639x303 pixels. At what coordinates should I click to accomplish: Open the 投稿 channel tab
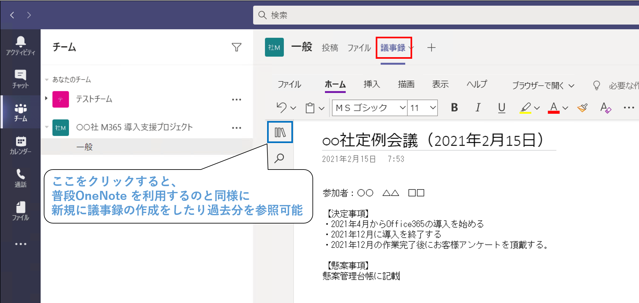(330, 48)
